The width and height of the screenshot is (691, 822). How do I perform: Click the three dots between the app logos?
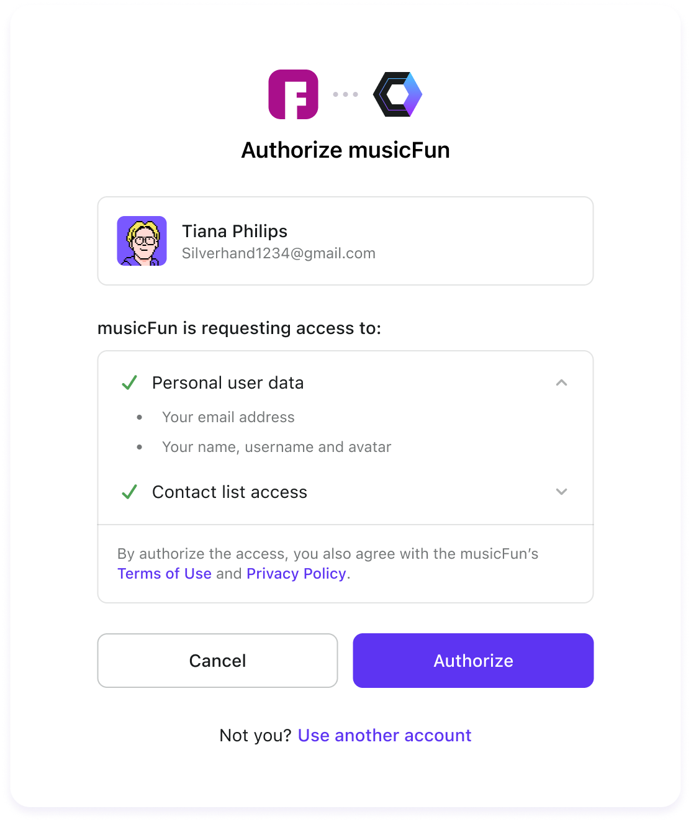(346, 94)
